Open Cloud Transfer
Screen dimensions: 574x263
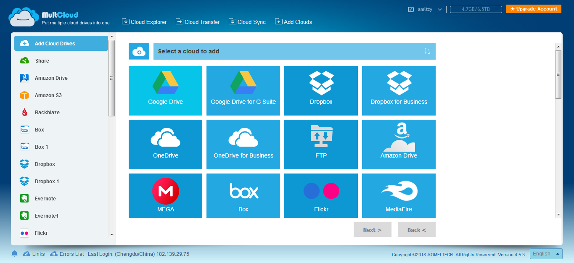click(x=198, y=22)
